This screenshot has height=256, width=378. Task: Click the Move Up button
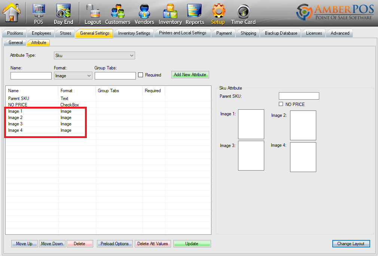tap(24, 244)
